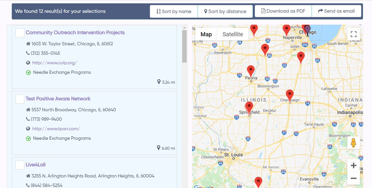Click home icon beside 5537 North Broadway
Image resolution: width=372 pixels, height=188 pixels.
[x=28, y=110]
